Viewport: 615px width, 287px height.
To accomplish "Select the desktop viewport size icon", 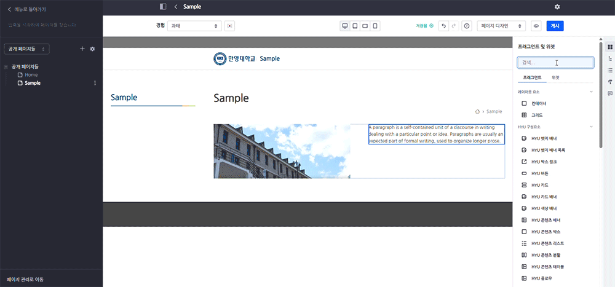I will tap(345, 26).
